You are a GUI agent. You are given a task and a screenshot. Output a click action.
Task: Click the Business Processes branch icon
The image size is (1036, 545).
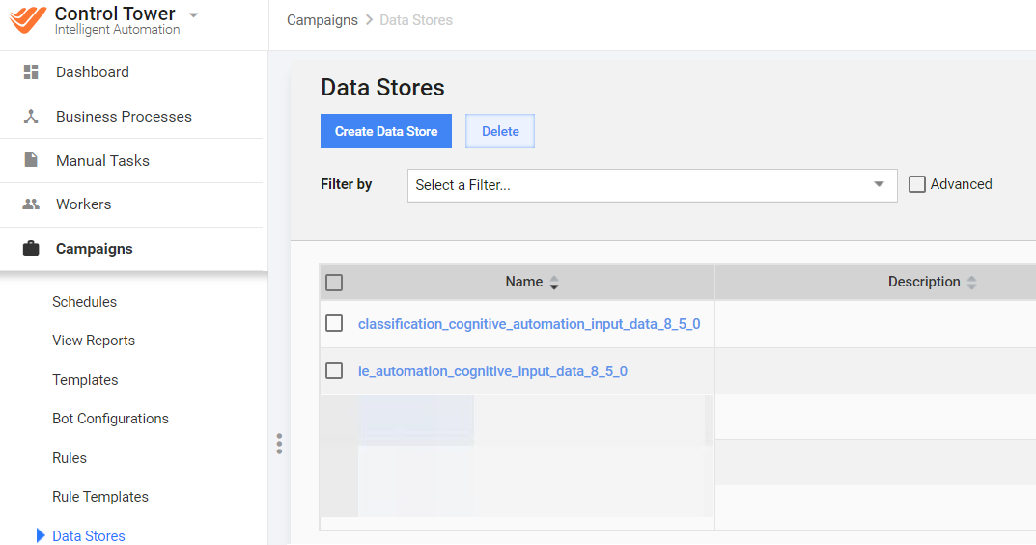(31, 117)
